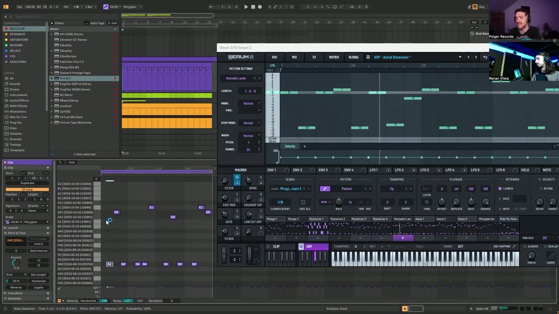Switch to the Serum MATRIX tab
The image size is (559, 314).
click(x=334, y=57)
